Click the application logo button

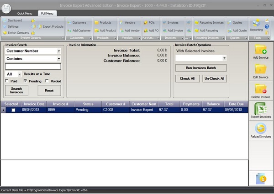(x=6, y=8)
